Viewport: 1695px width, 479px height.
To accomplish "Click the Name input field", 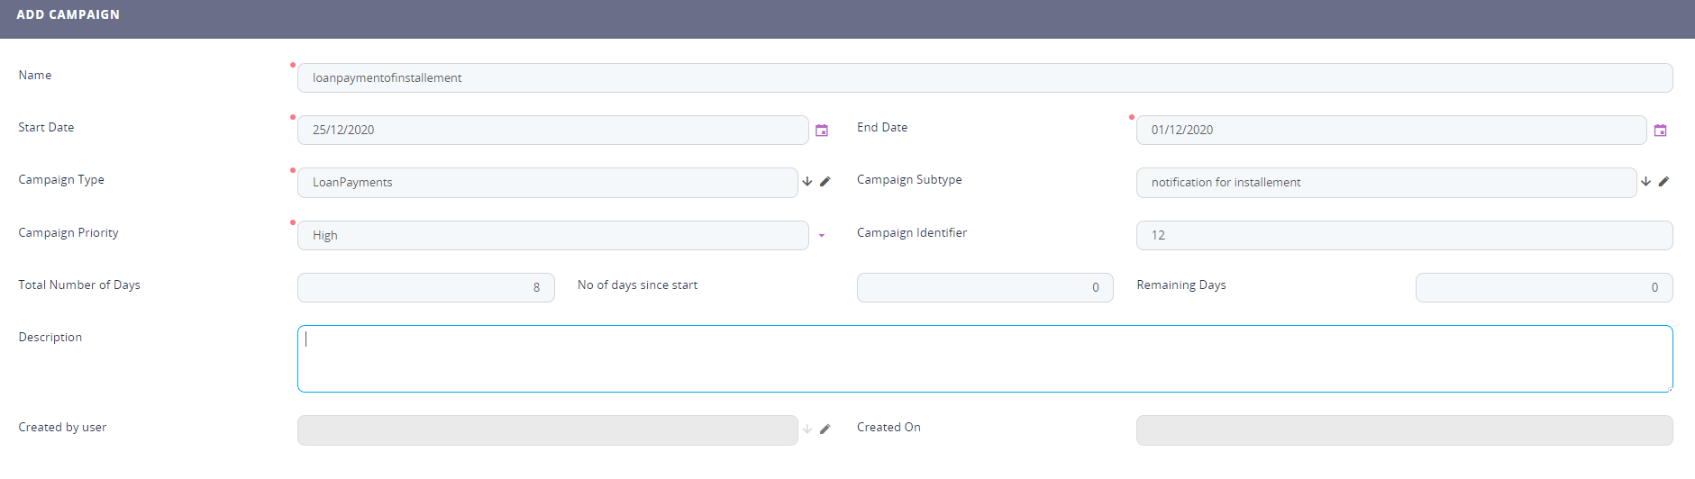I will 984,78.
